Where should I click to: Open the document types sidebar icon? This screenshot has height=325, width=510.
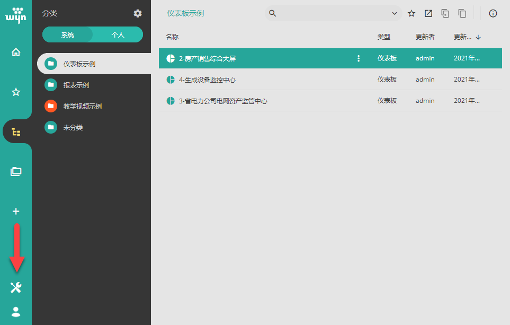pos(16,171)
